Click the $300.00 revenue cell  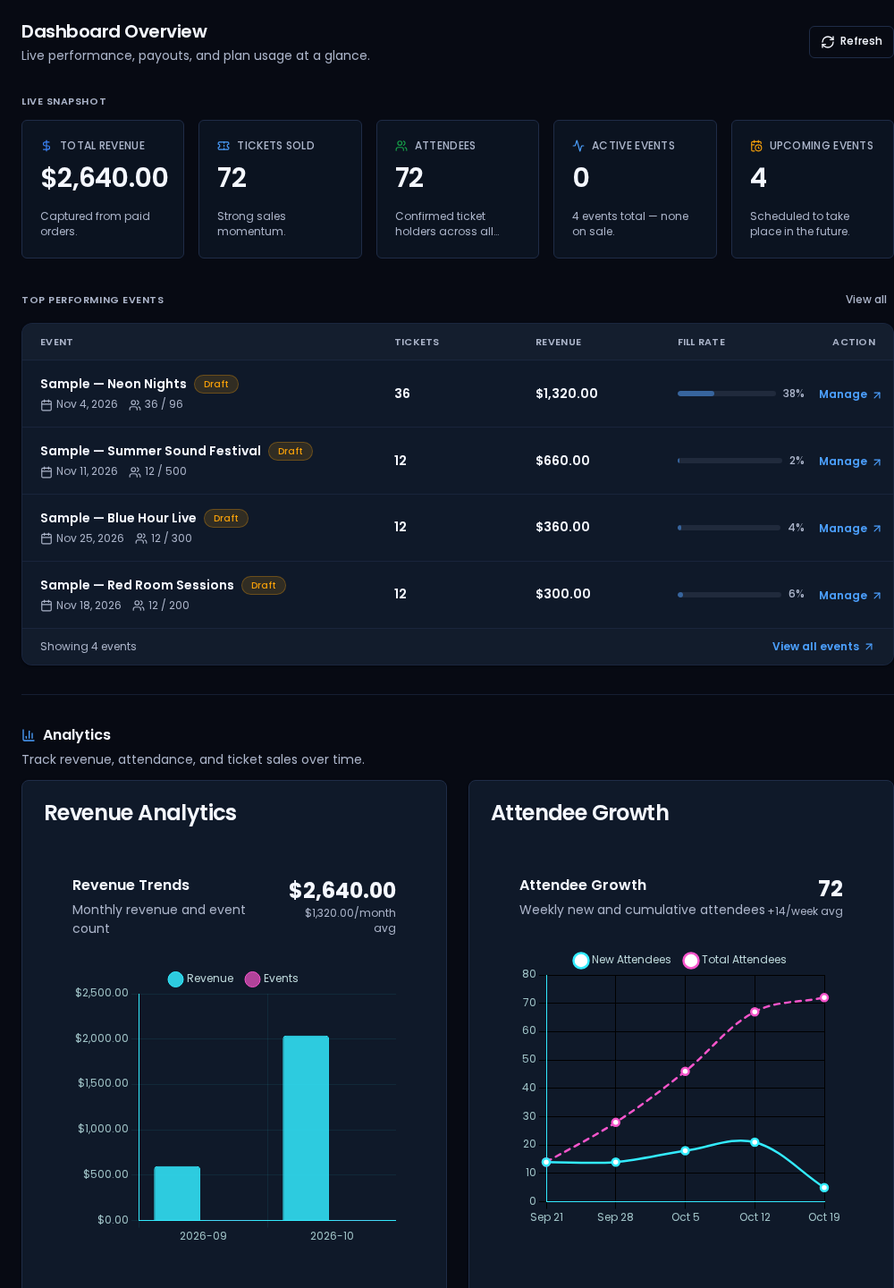click(x=563, y=594)
